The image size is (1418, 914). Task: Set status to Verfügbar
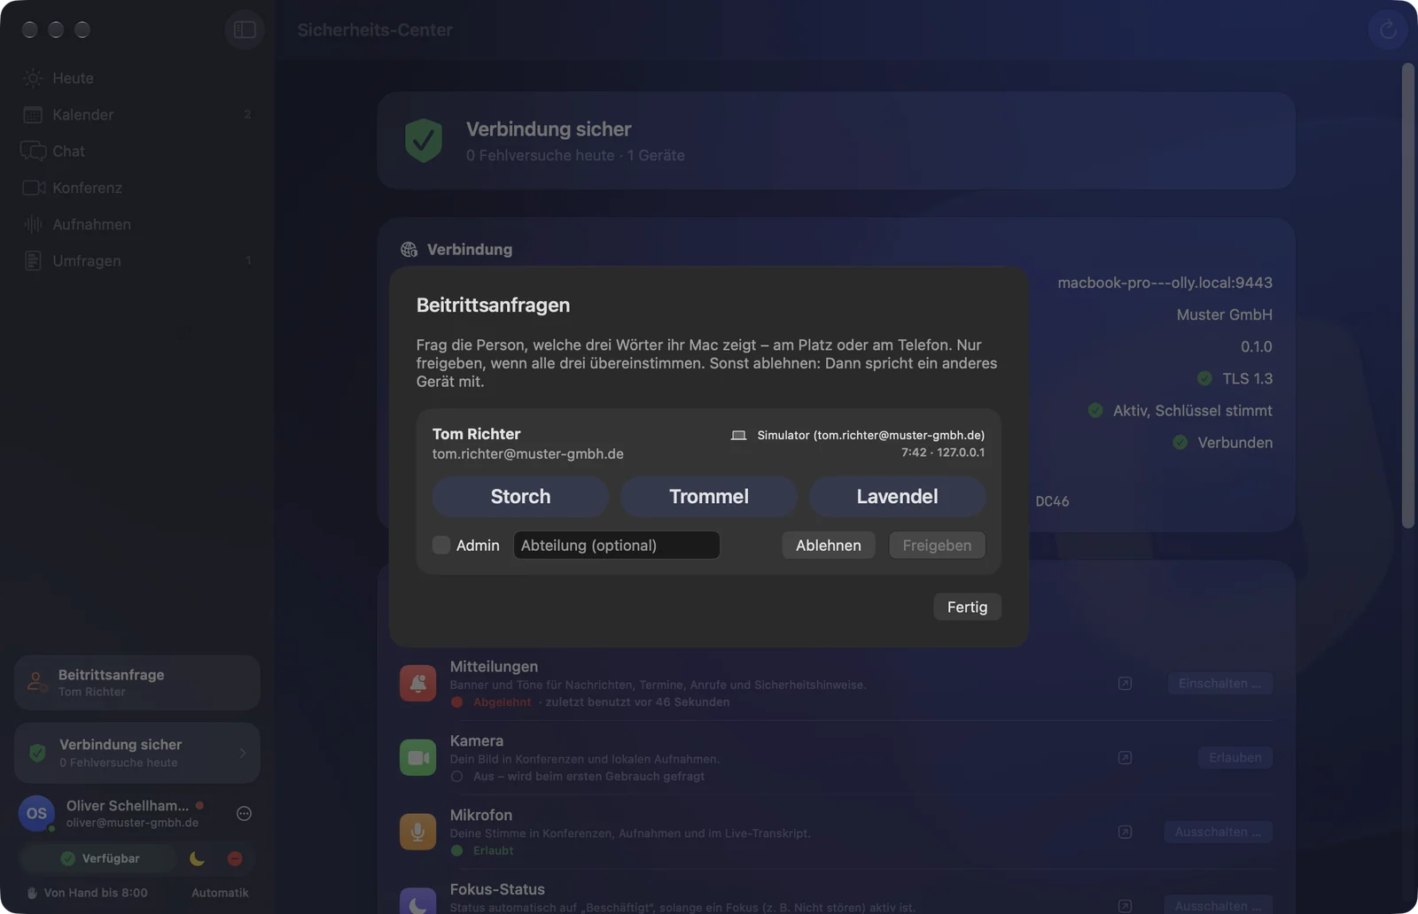click(x=99, y=859)
